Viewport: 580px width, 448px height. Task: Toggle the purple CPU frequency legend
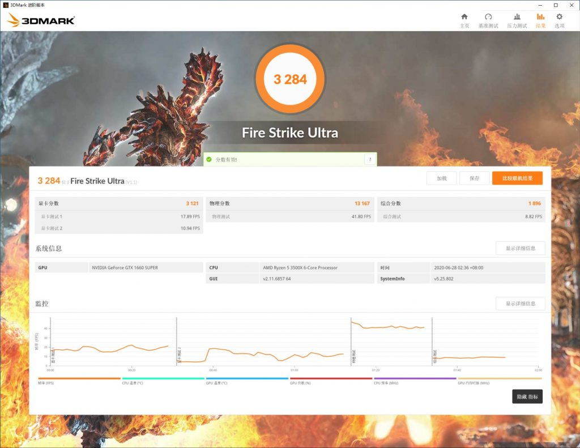(415, 381)
